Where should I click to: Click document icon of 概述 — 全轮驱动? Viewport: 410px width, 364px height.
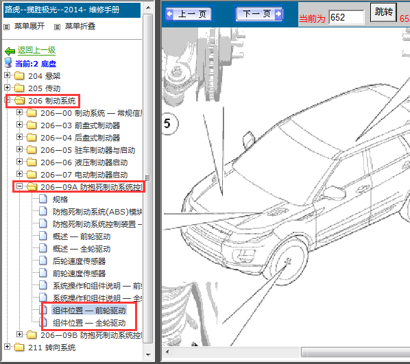coord(43,248)
